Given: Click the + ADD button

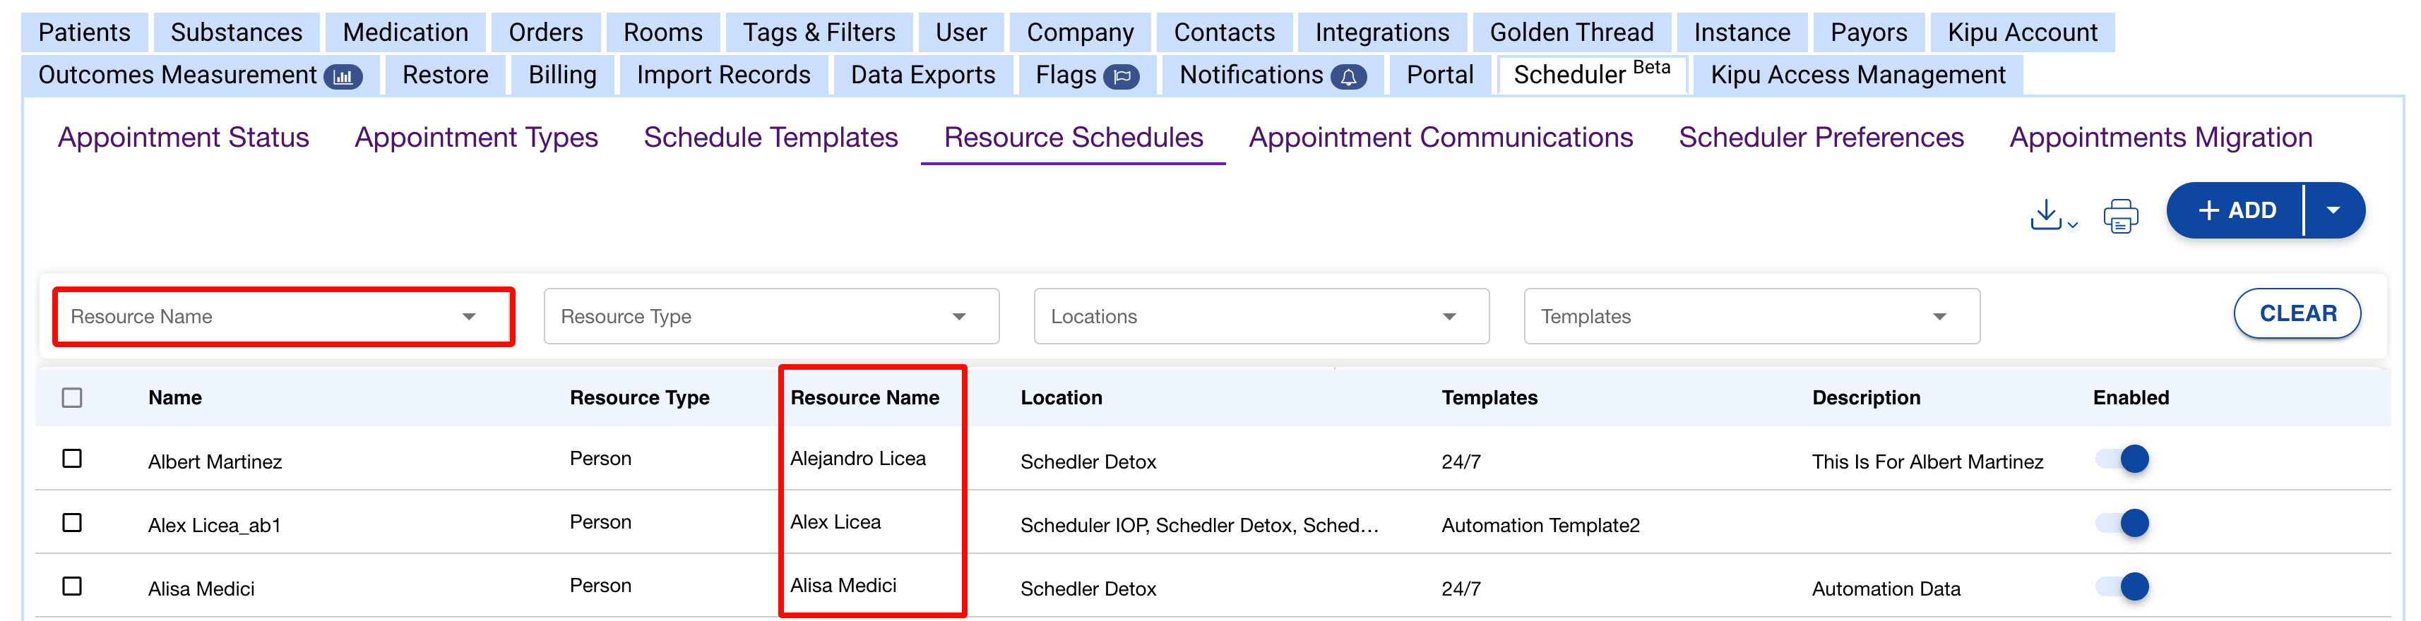Looking at the screenshot, I should coord(2237,210).
